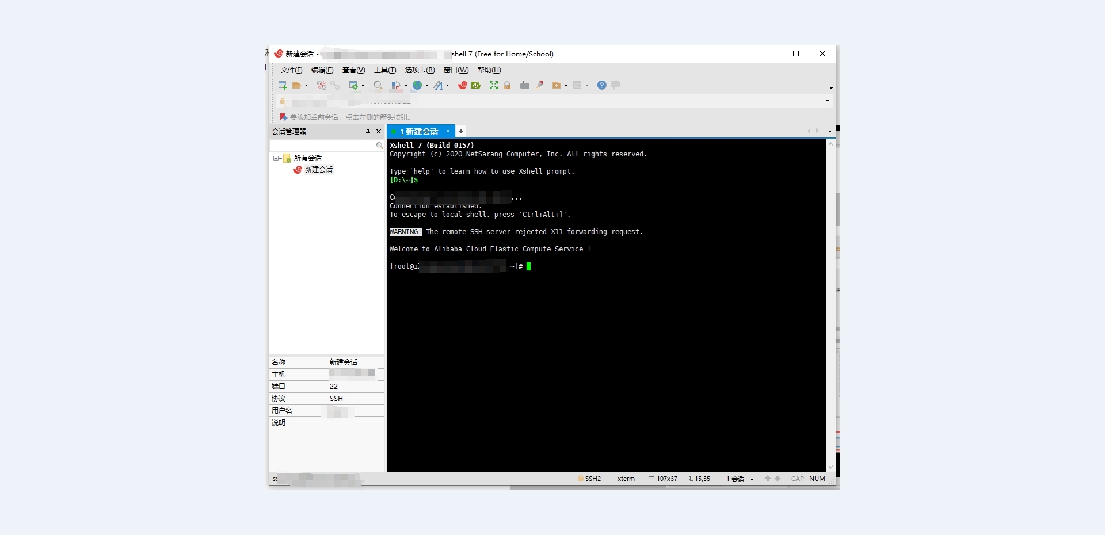Click the red swirl Xagent icon
1105x535 pixels.
coord(463,85)
